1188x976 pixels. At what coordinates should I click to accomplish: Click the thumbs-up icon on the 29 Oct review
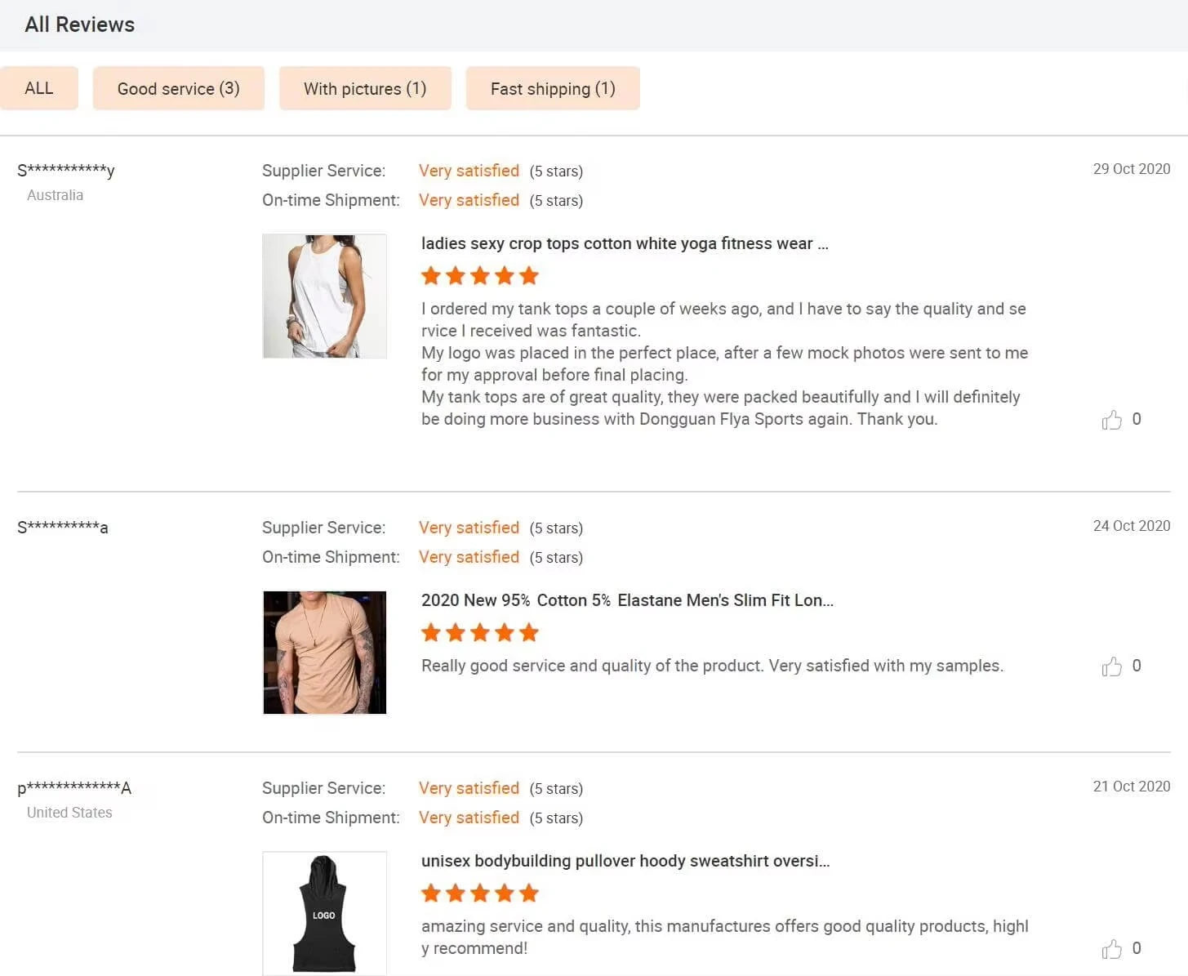(1111, 420)
